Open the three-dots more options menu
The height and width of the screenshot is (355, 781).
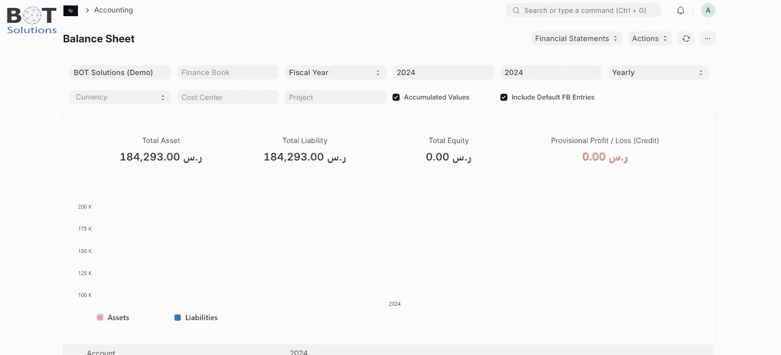[707, 39]
